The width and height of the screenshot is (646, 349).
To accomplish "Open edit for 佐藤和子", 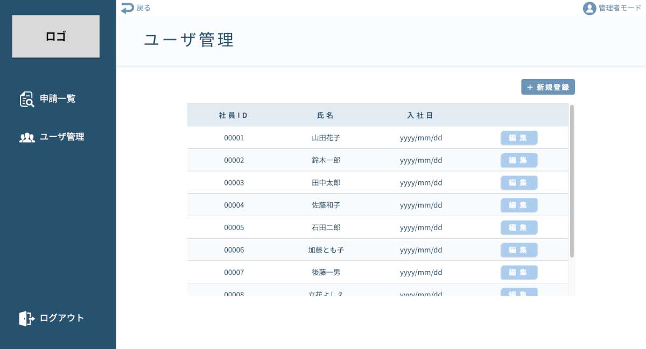I will pos(519,205).
